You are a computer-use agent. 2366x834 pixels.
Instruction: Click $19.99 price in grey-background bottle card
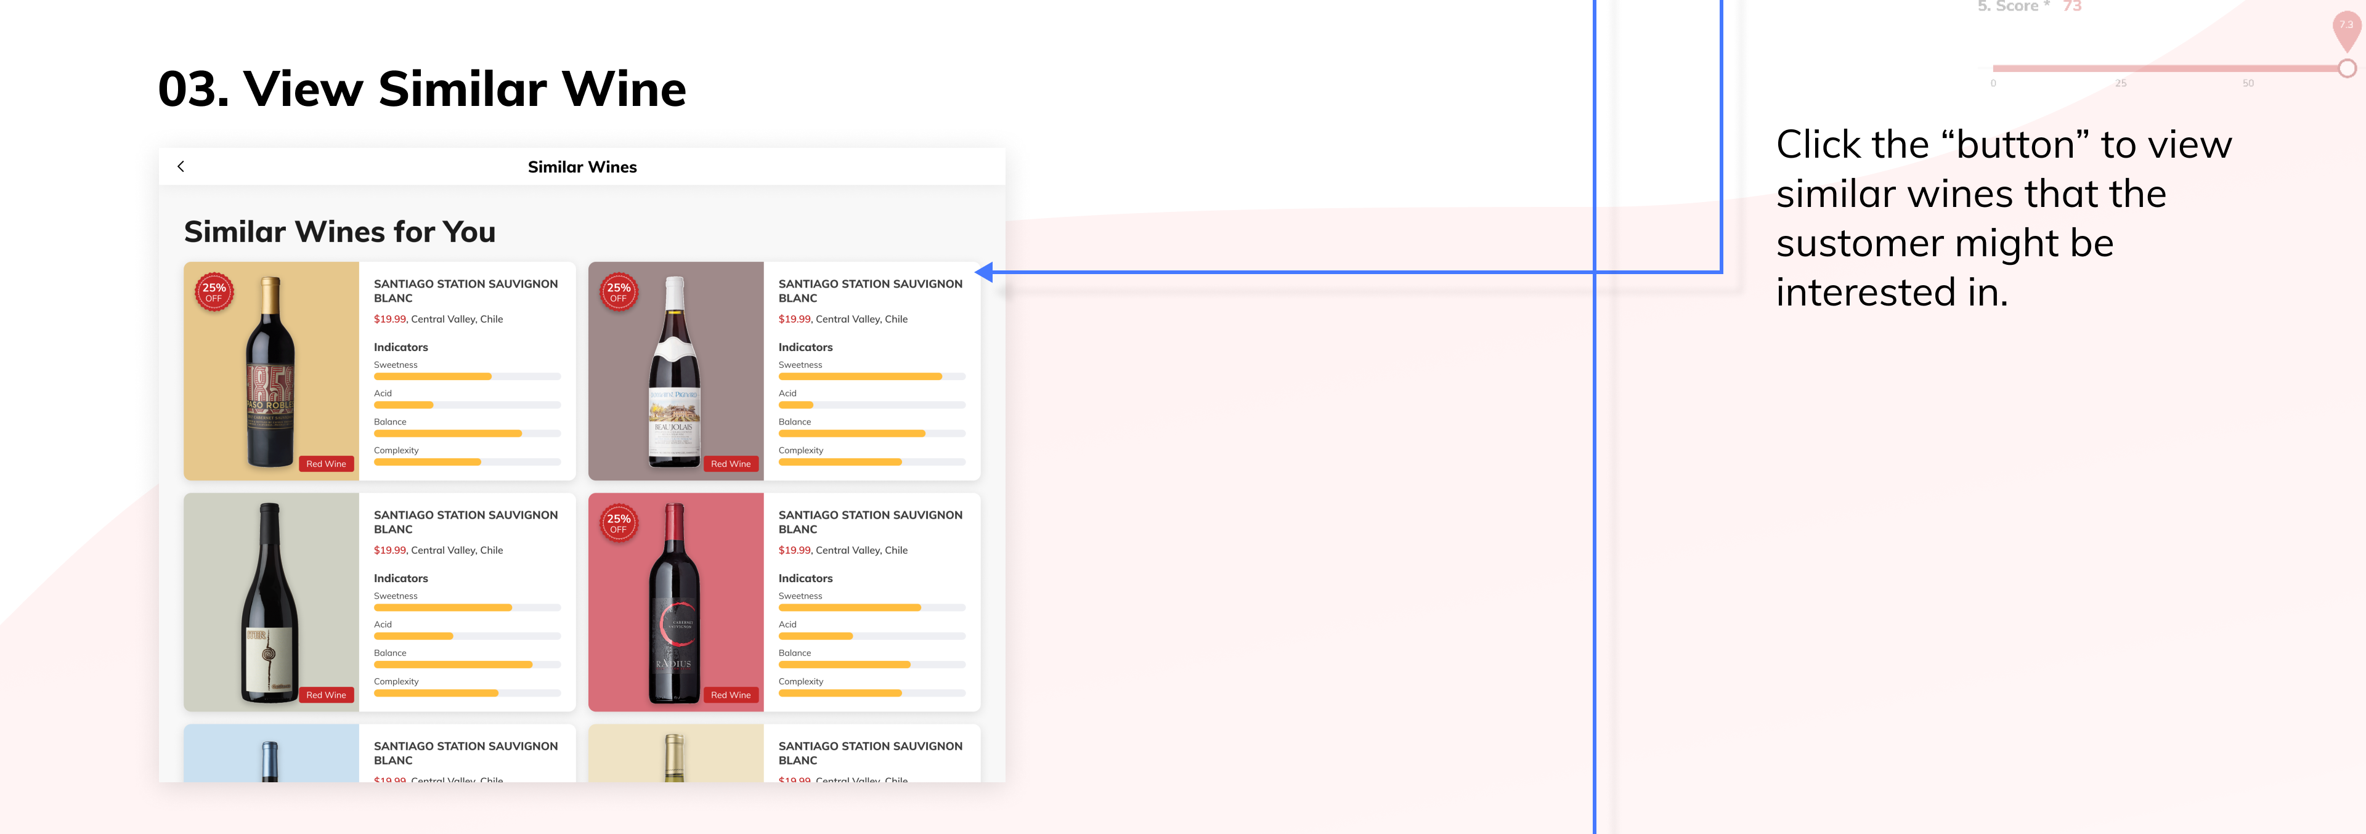click(x=389, y=551)
